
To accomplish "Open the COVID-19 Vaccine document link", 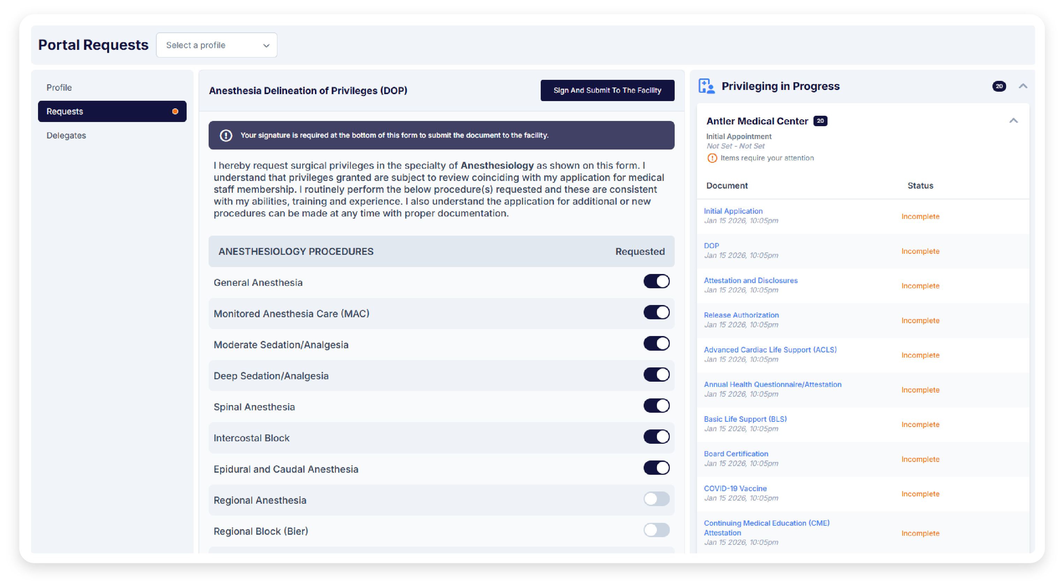I will (735, 488).
